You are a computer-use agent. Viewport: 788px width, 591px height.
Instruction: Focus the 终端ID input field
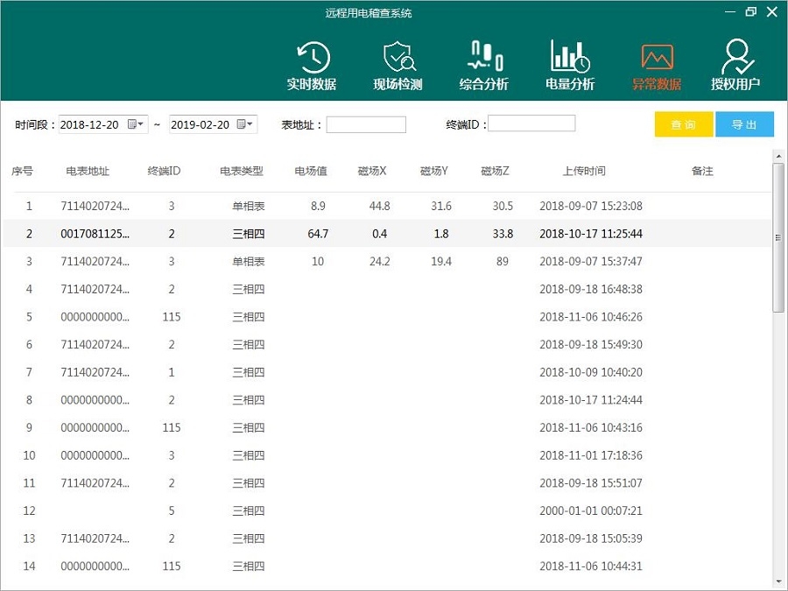point(531,124)
